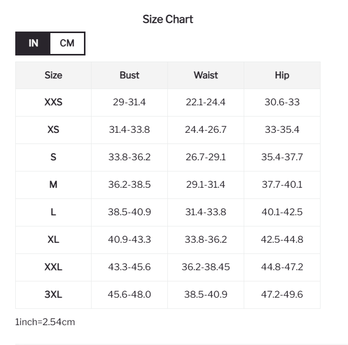Click the Waist column header
The height and width of the screenshot is (345, 348).
206,75
